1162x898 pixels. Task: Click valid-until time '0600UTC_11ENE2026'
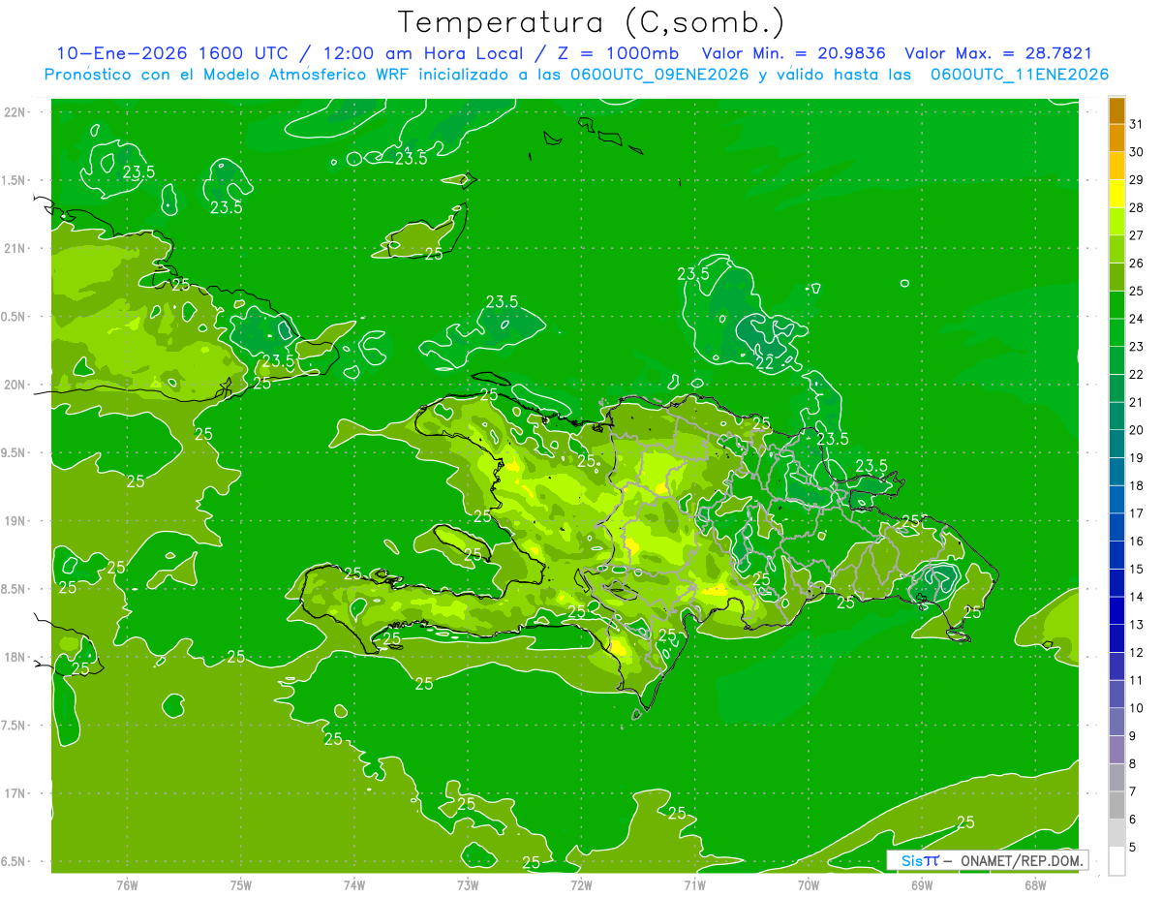point(1020,75)
